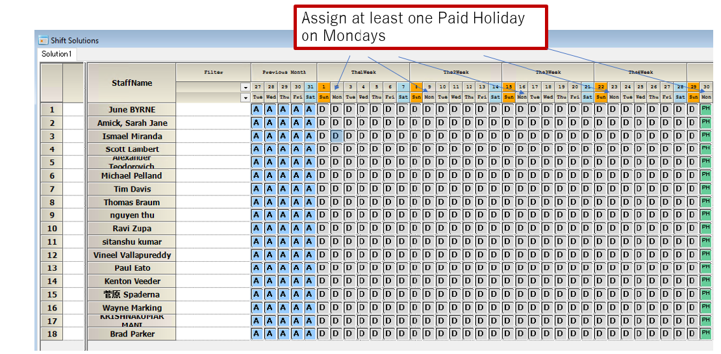Select Amick, Sarah Jane staff row
721x354 pixels.
tap(132, 123)
